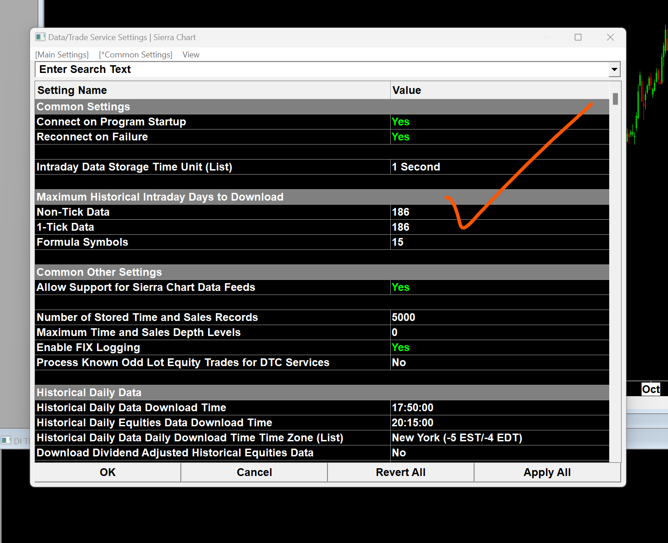Click the OK button
Viewport: 668px width, 543px height.
tap(108, 472)
